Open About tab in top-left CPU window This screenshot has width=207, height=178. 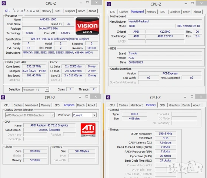click(92, 11)
